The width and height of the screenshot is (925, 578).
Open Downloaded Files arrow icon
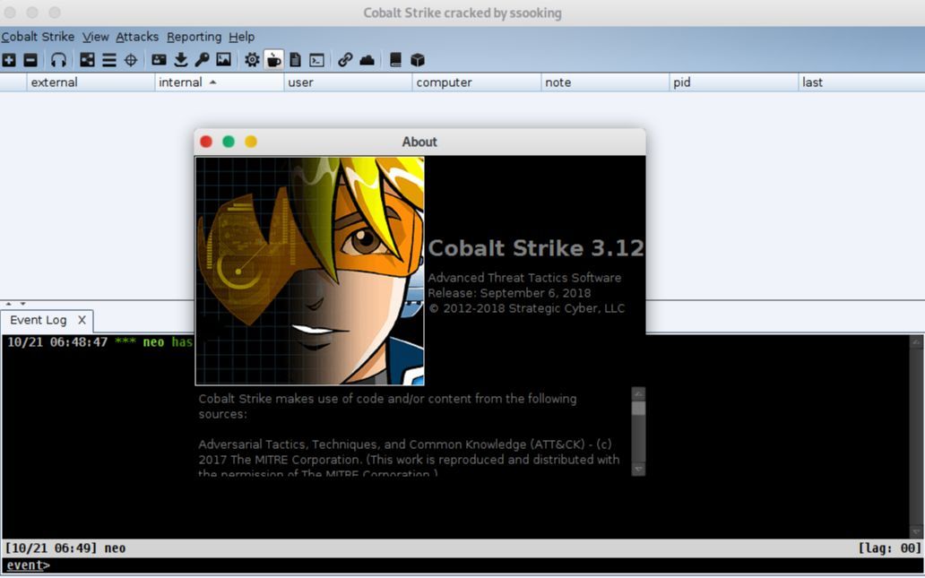(x=180, y=59)
